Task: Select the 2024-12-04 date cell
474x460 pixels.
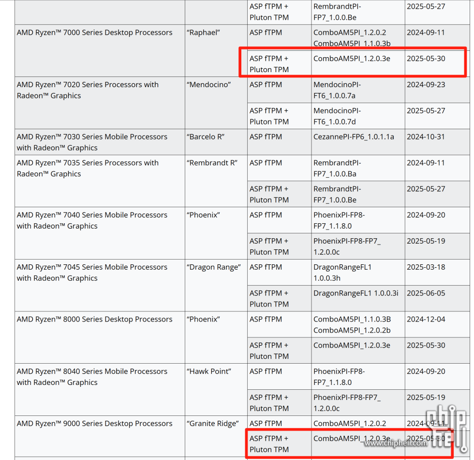Action: click(x=437, y=324)
